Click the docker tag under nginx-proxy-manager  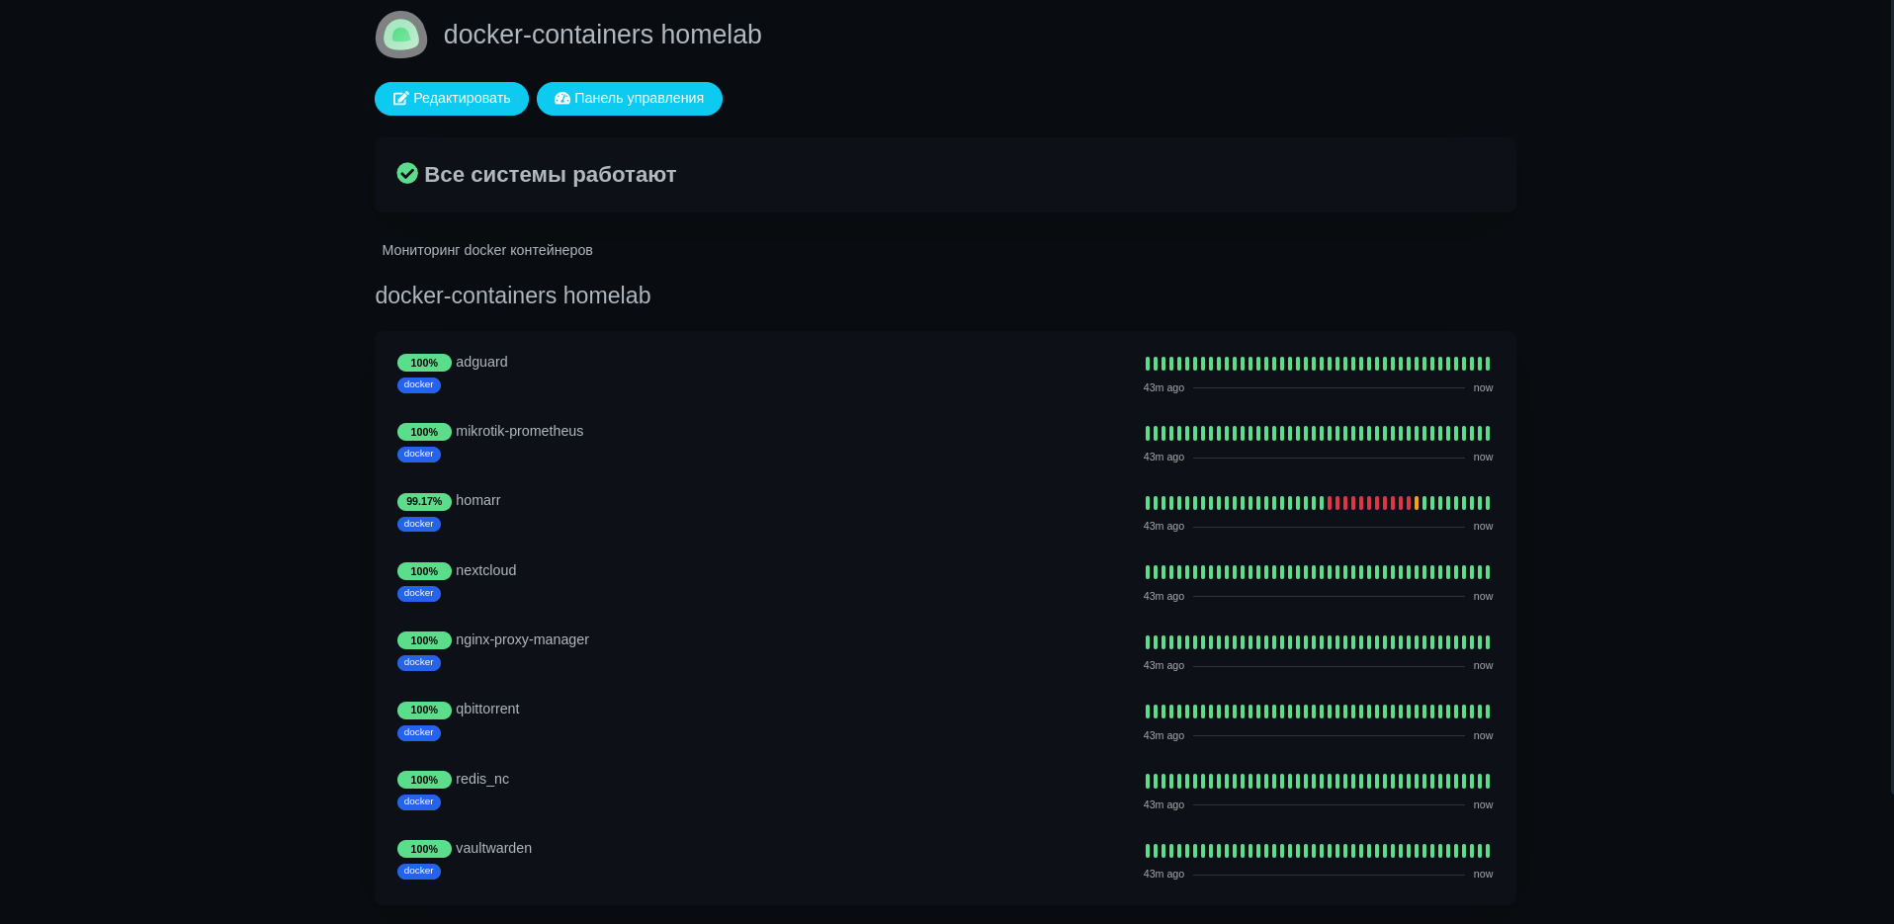pos(419,663)
